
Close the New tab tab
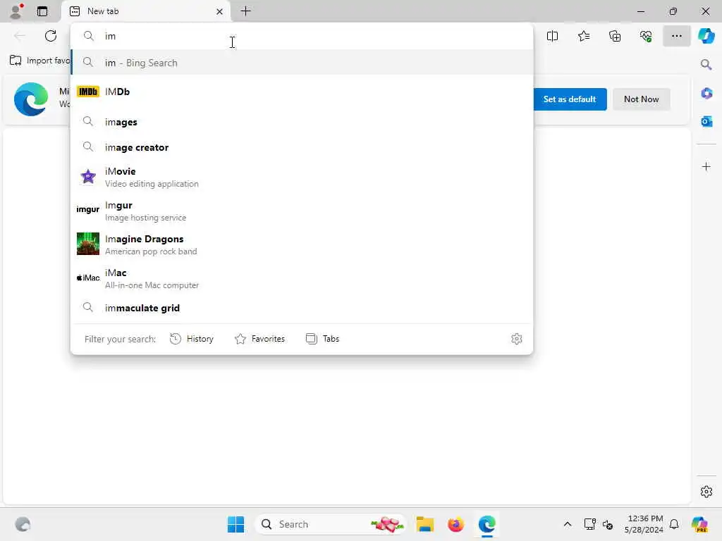[220, 11]
